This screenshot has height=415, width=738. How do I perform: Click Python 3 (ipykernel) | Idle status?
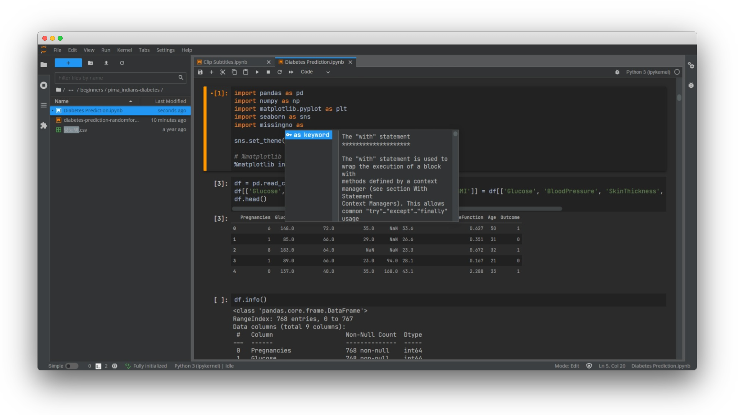click(x=204, y=366)
